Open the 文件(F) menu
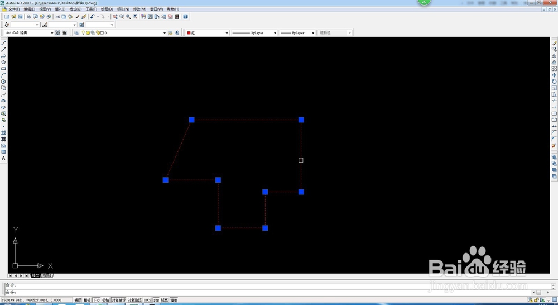 14,9
